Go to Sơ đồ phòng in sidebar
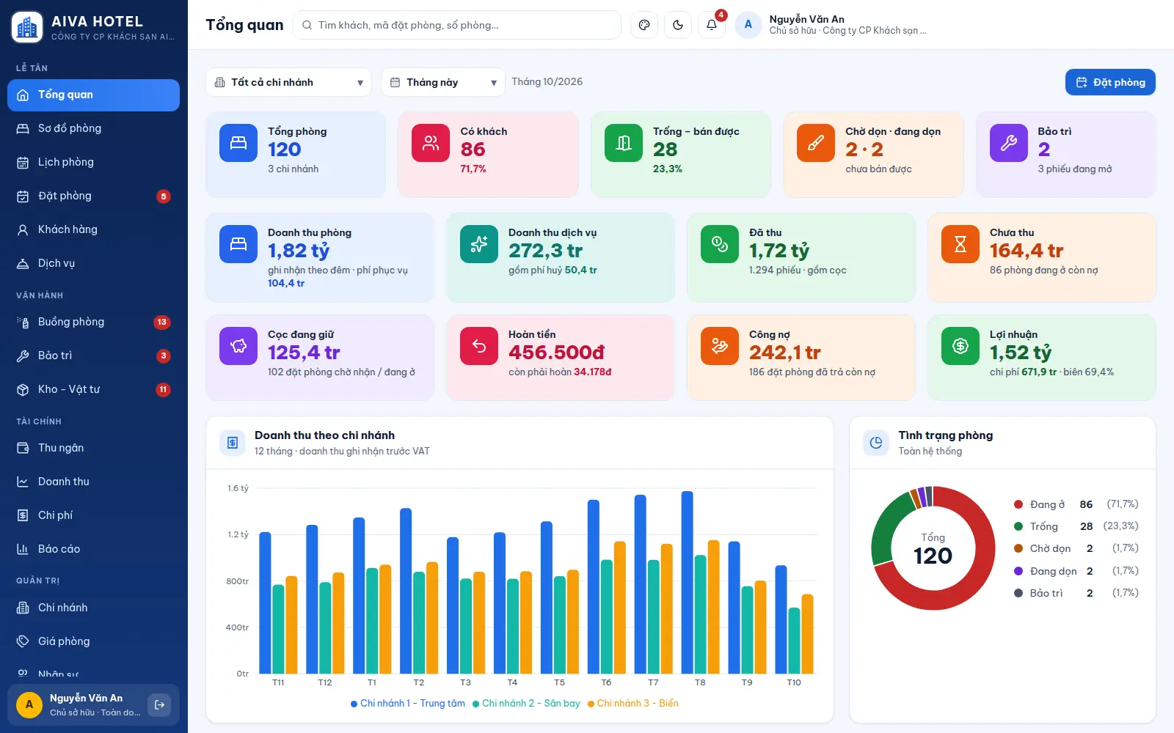This screenshot has height=733, width=1174. pos(93,128)
